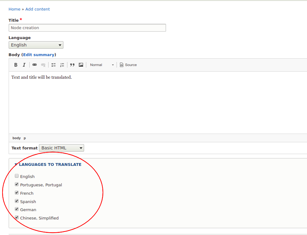Image resolution: width=307 pixels, height=235 pixels.
Task: Open Add content breadcrumb link
Action: coord(38,9)
